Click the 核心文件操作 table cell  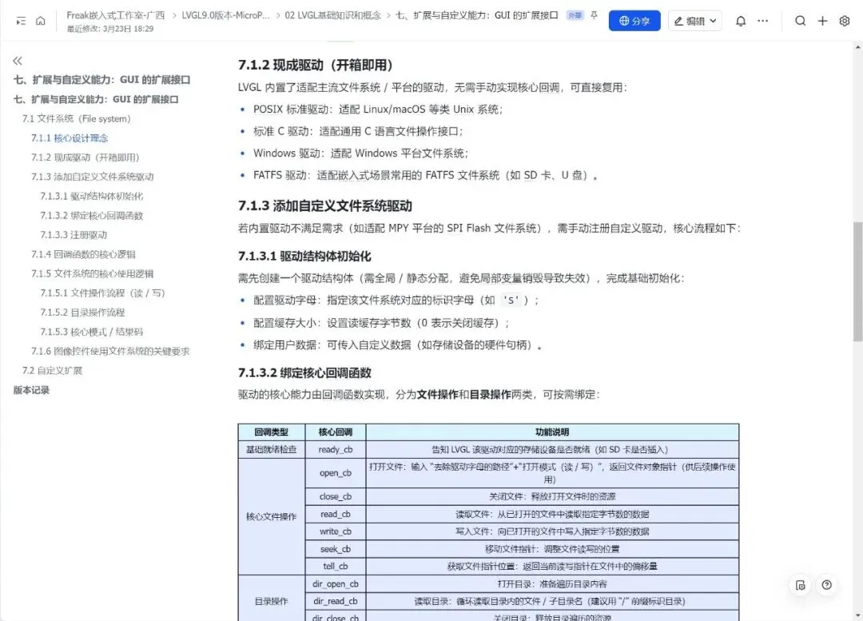272,516
